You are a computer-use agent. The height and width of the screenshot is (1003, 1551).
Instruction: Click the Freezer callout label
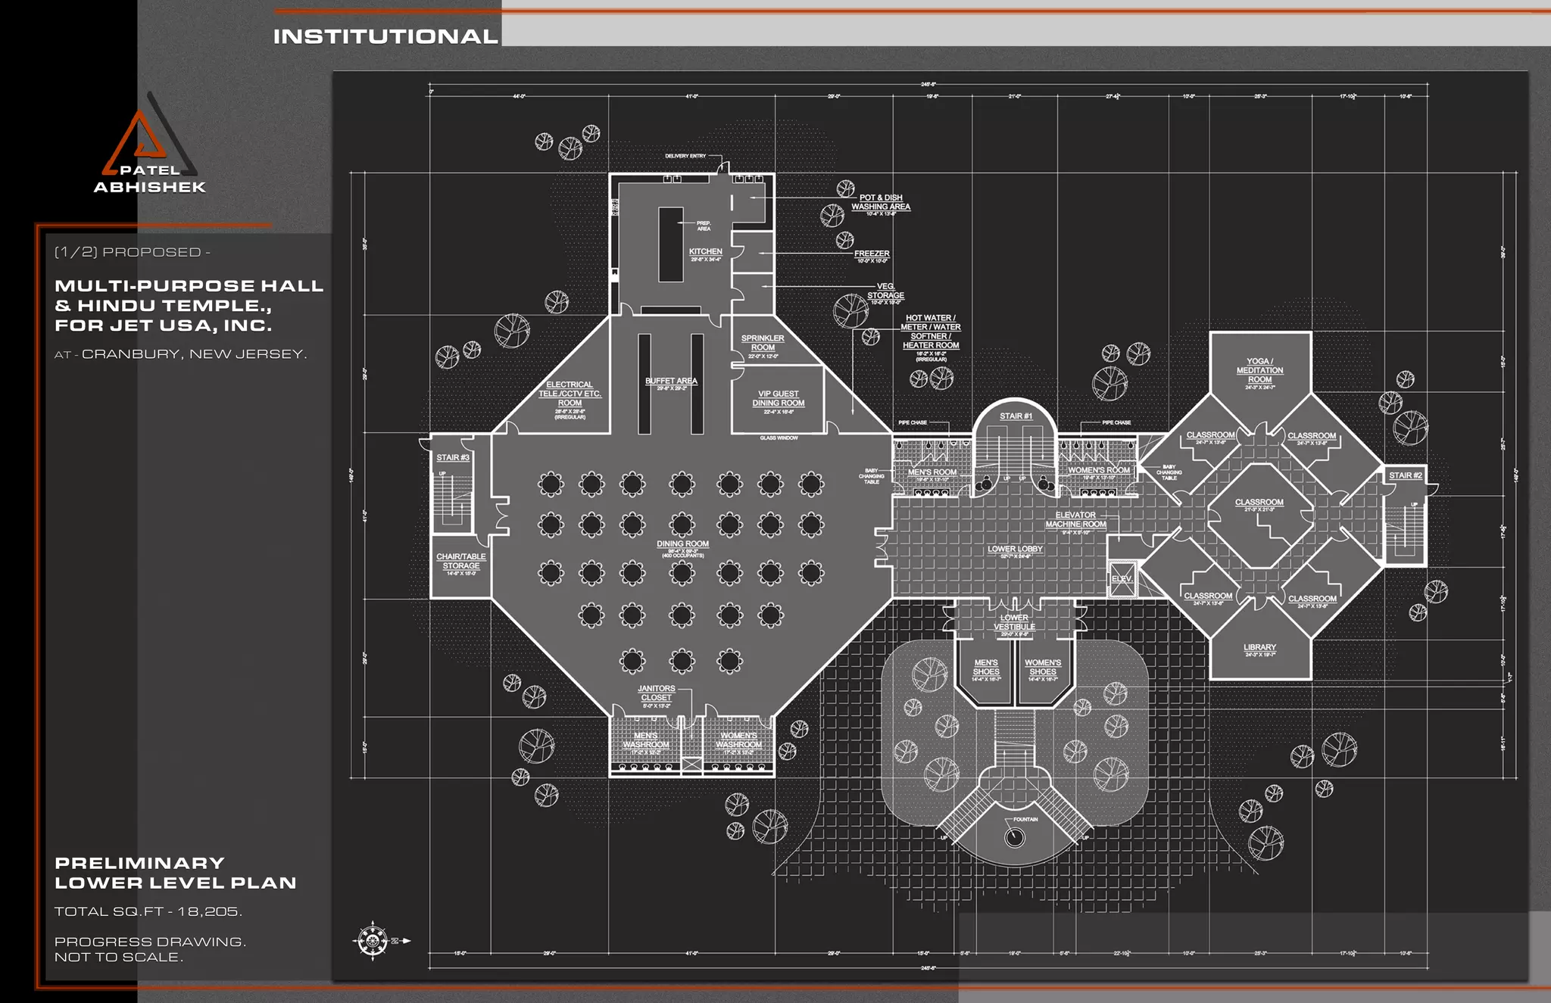coord(872,254)
